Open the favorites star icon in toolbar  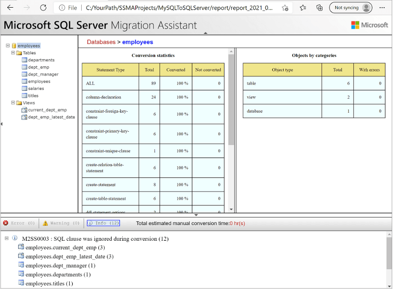tap(303, 8)
